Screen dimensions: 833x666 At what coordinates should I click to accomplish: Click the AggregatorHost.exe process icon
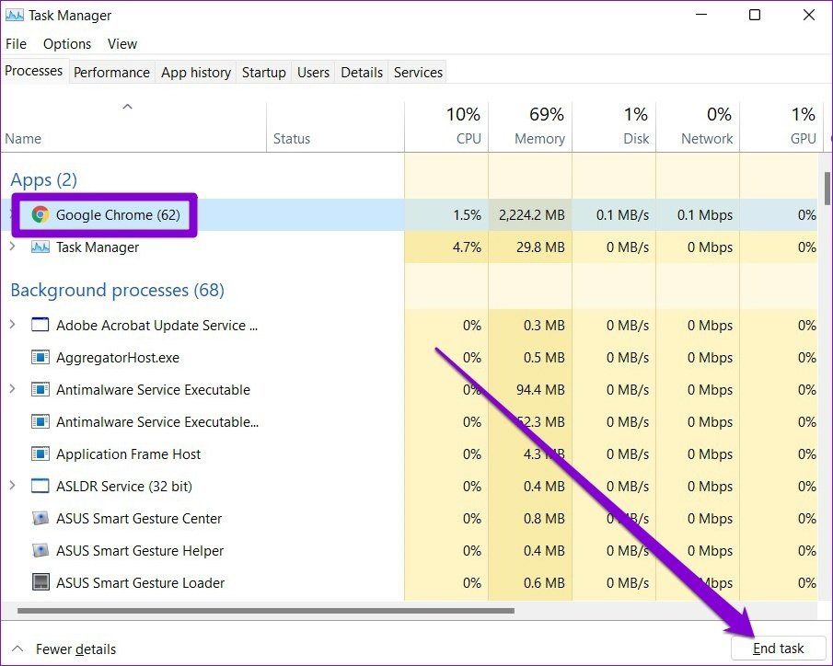(x=40, y=357)
